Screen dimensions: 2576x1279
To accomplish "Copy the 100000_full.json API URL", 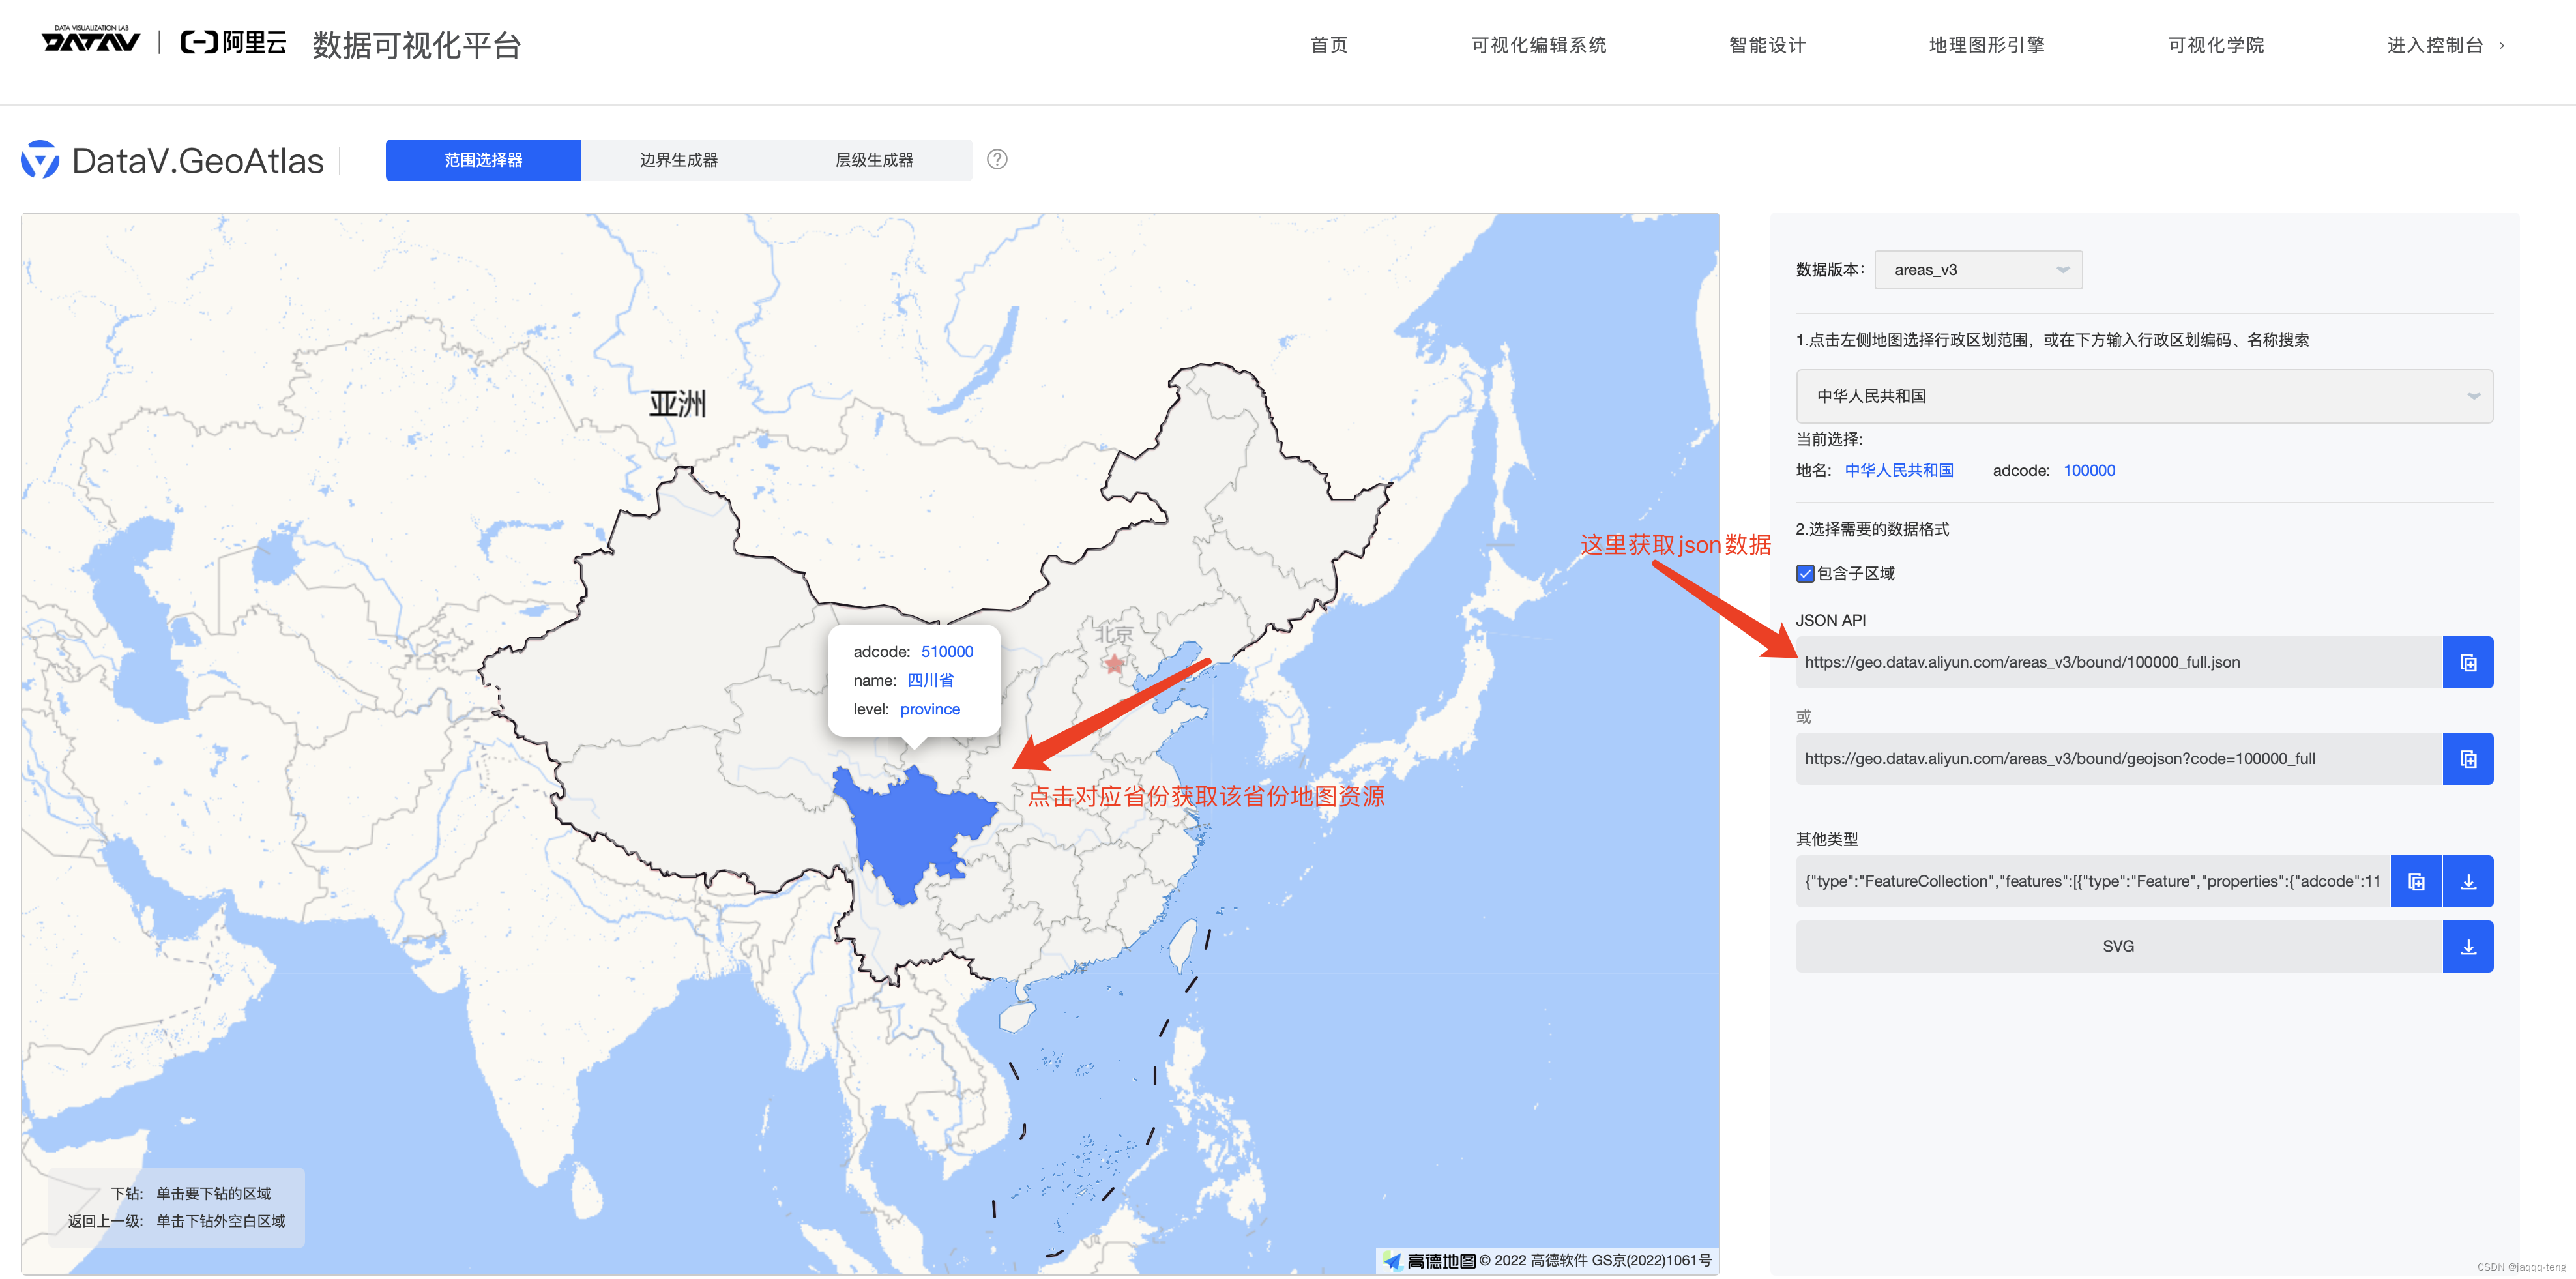I will [2467, 662].
